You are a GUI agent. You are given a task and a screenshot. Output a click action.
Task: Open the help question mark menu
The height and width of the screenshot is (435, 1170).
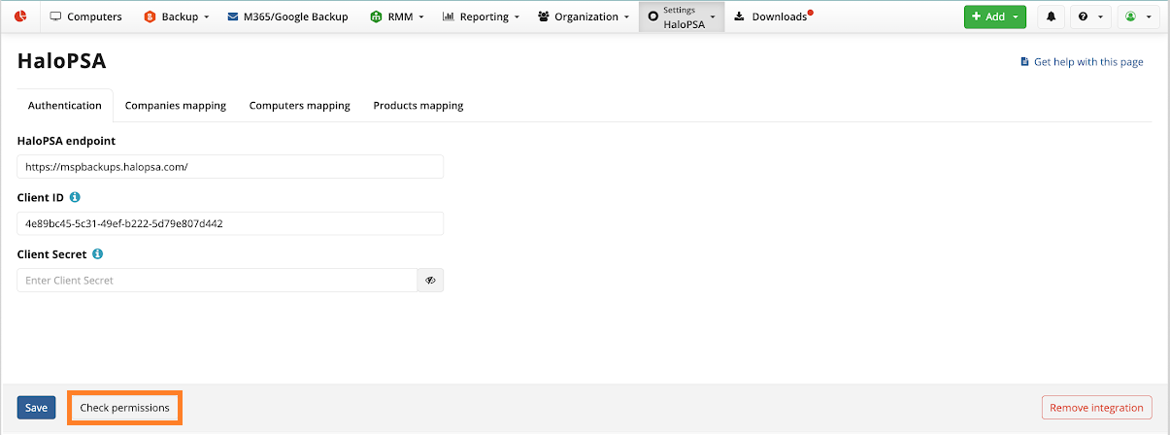(1089, 17)
